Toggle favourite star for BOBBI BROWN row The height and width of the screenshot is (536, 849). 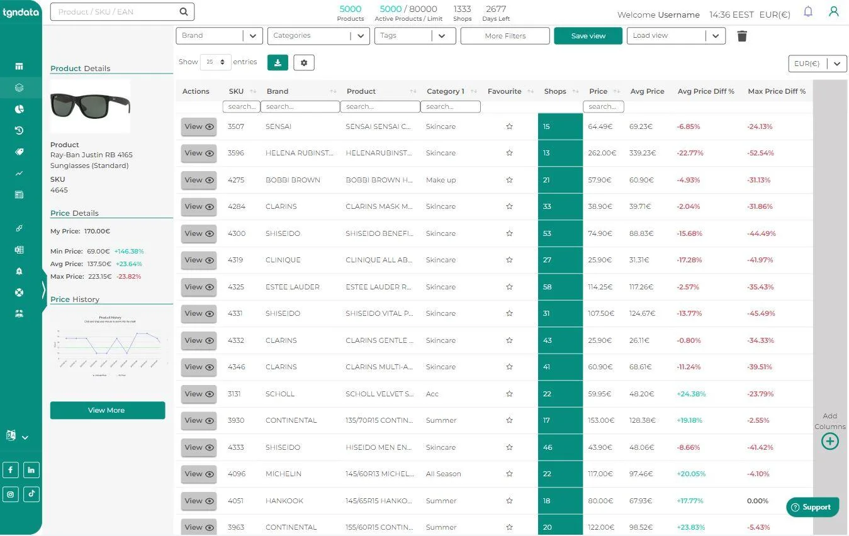[x=509, y=180]
